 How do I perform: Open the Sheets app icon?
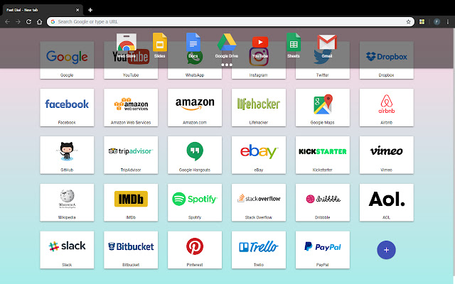[294, 45]
